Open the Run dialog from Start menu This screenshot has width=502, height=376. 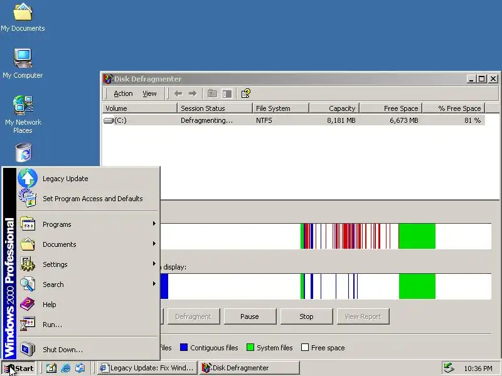pyautogui.click(x=88, y=325)
